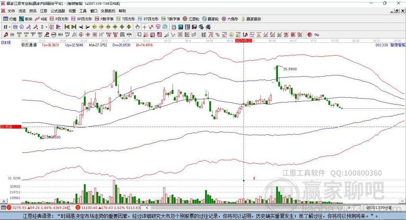The width and height of the screenshot is (406, 220).
Task: Select the hand pan tool
Action: click(137, 27)
